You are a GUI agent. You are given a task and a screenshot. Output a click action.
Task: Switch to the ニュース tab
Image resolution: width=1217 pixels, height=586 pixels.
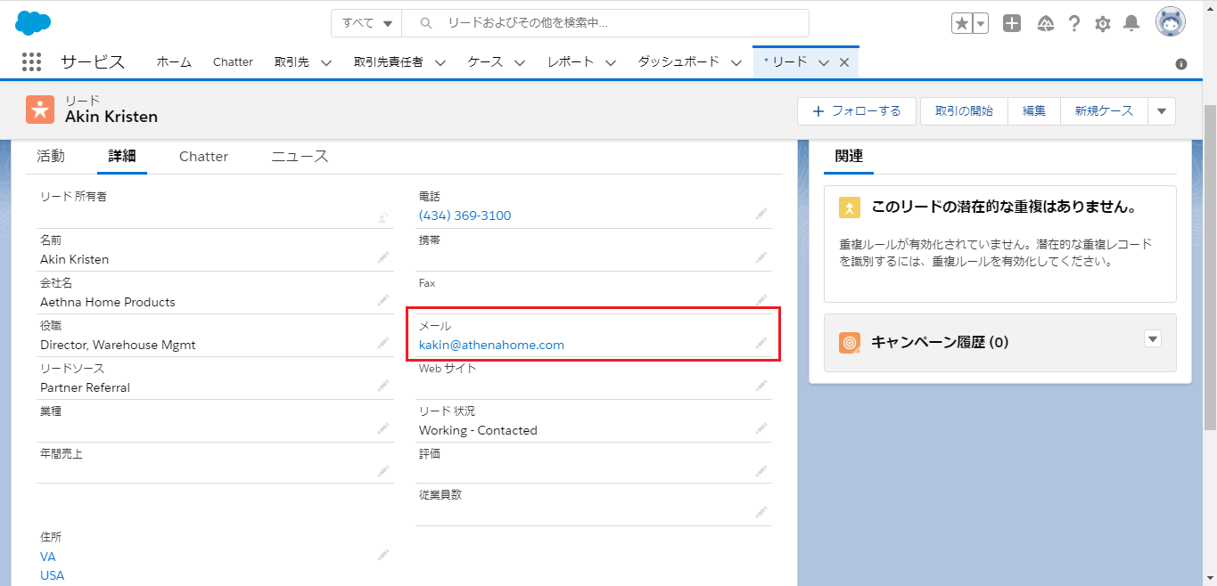pyautogui.click(x=300, y=156)
